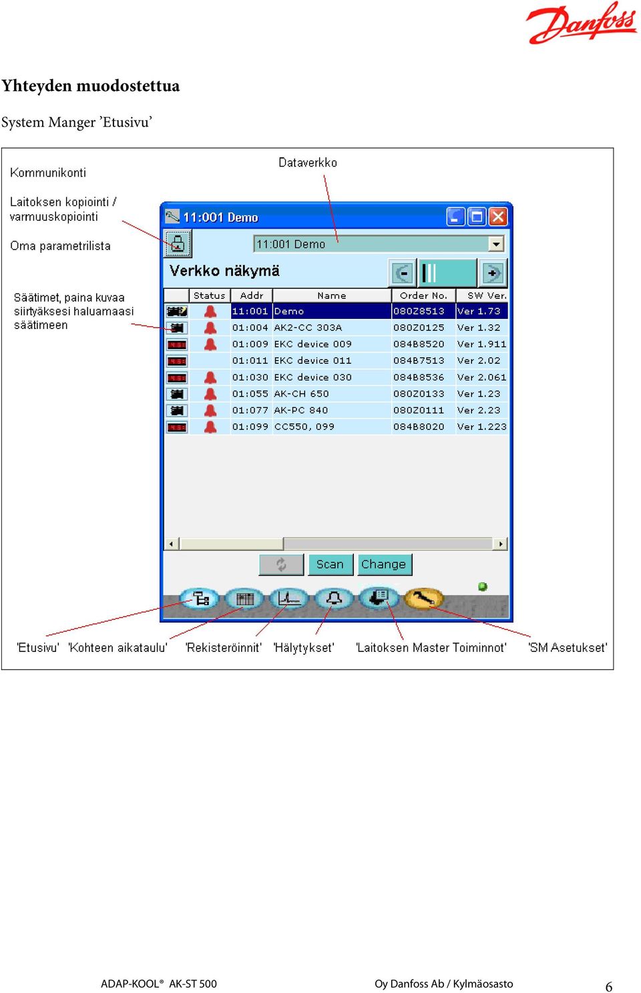
Task: Select the address cell 01:011
Action: [250, 361]
